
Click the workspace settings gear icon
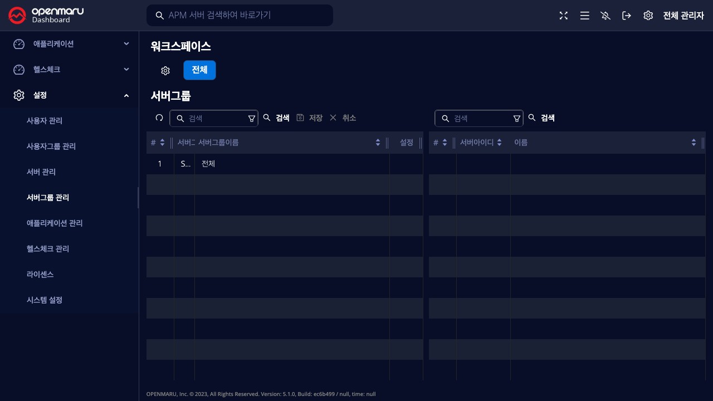[x=165, y=71]
